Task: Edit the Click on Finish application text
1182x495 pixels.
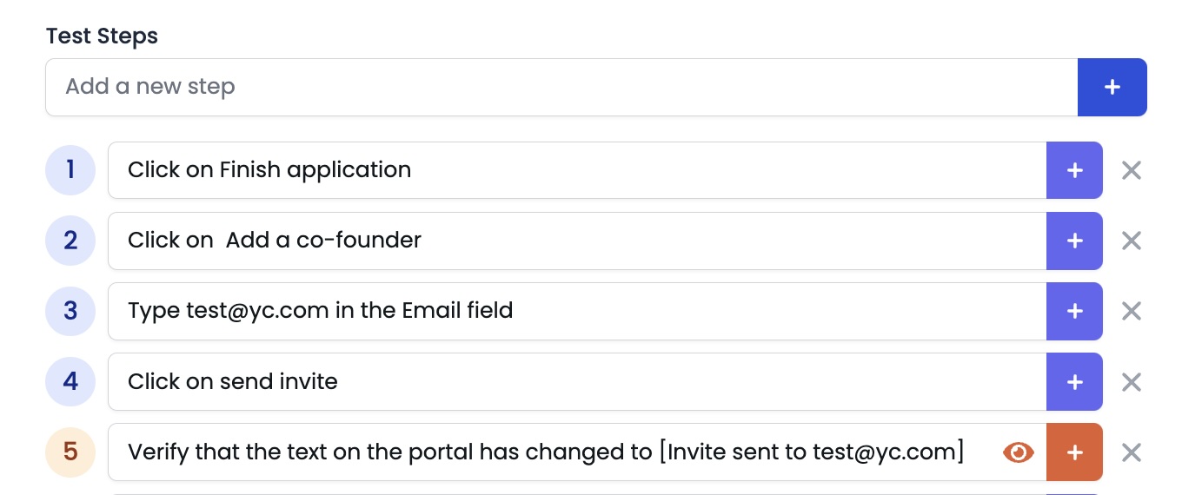Action: [x=574, y=170]
